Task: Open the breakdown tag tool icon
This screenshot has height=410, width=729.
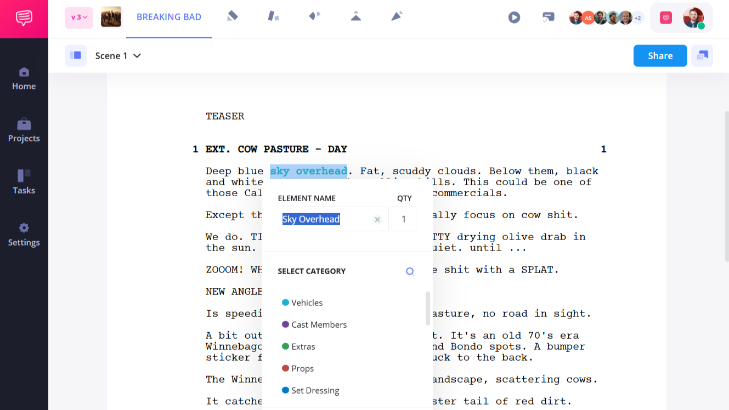Action: point(273,16)
